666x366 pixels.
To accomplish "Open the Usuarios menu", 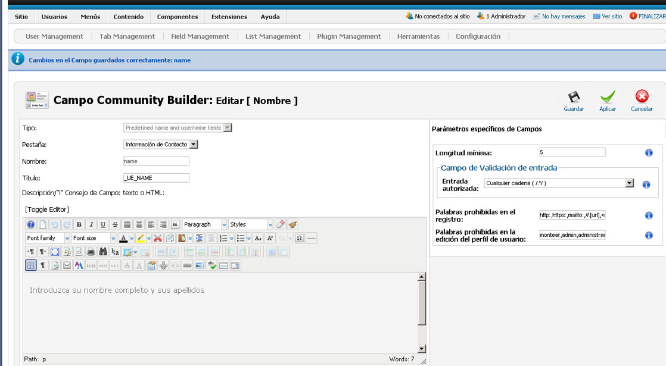I will point(54,17).
